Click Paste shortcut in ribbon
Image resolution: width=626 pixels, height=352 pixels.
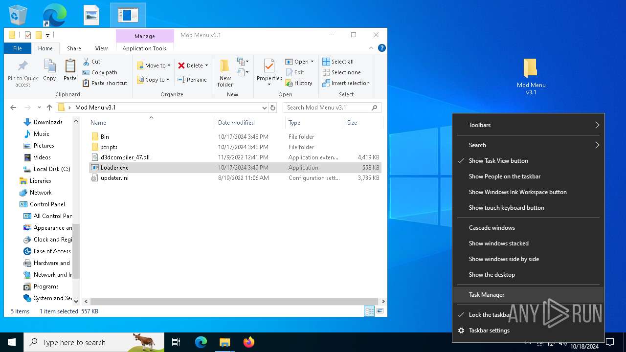click(105, 83)
